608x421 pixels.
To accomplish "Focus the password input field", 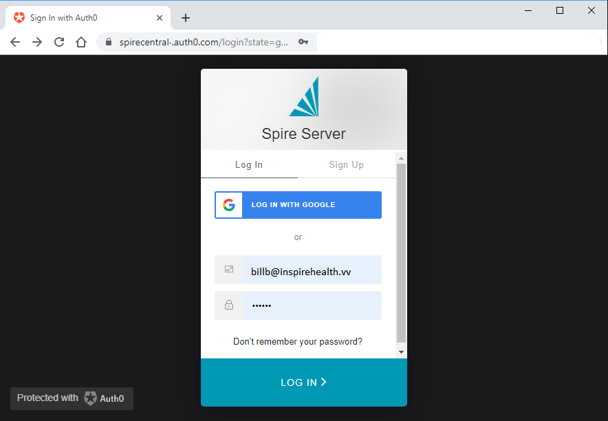I will click(312, 305).
